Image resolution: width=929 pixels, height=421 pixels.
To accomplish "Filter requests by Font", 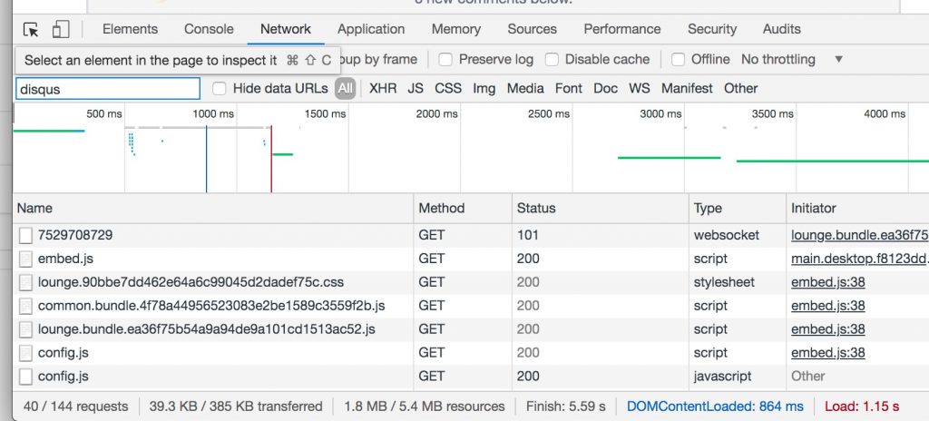I will click(x=568, y=88).
